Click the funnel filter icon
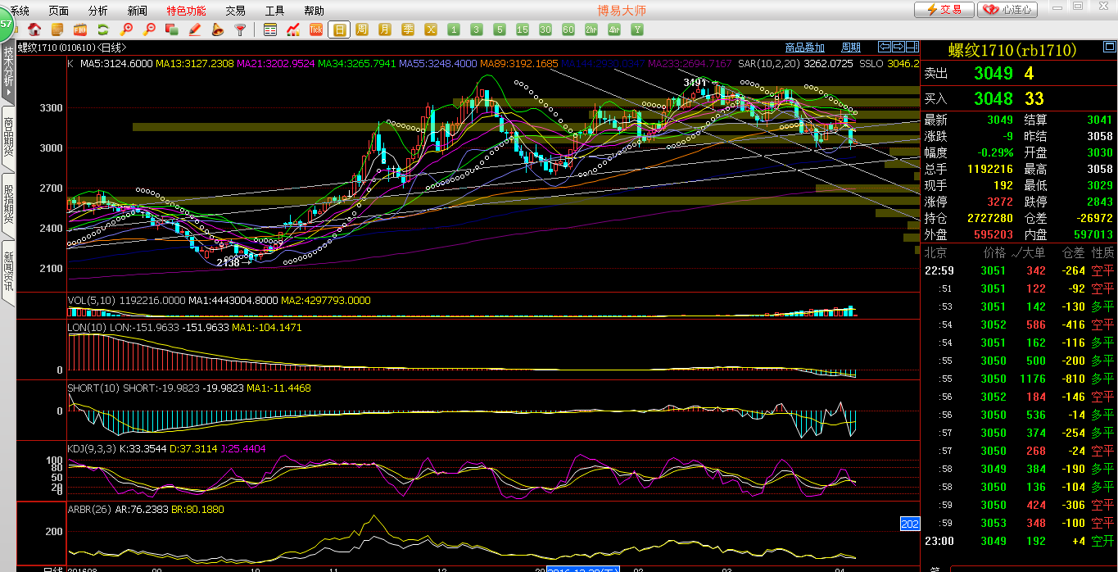The height and width of the screenshot is (572, 1118). pos(240,30)
